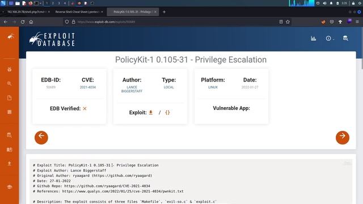Click the lock screen icon in panel
363x204 pixels.
click(x=353, y=3)
